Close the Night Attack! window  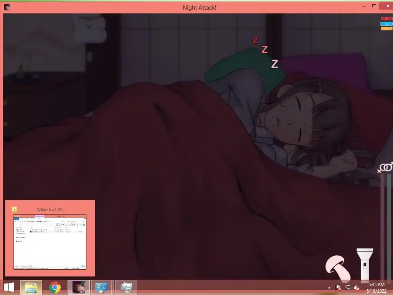click(388, 6)
